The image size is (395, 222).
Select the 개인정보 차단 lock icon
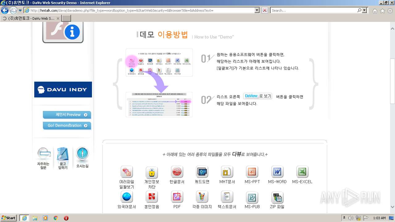tap(152, 172)
